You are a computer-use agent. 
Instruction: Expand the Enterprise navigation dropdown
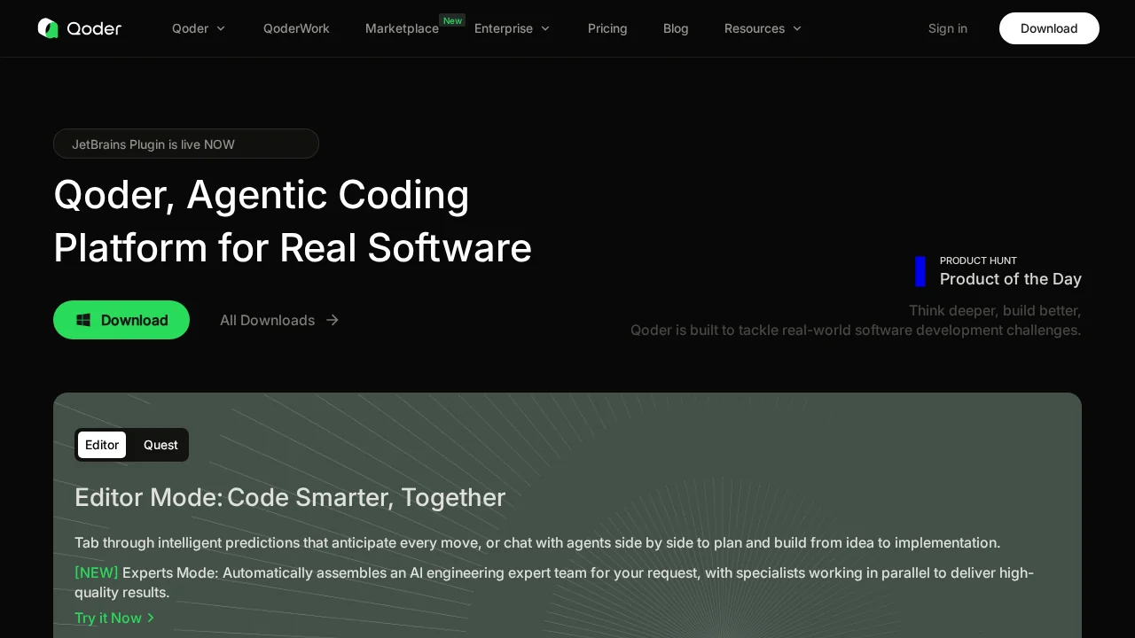click(x=513, y=28)
